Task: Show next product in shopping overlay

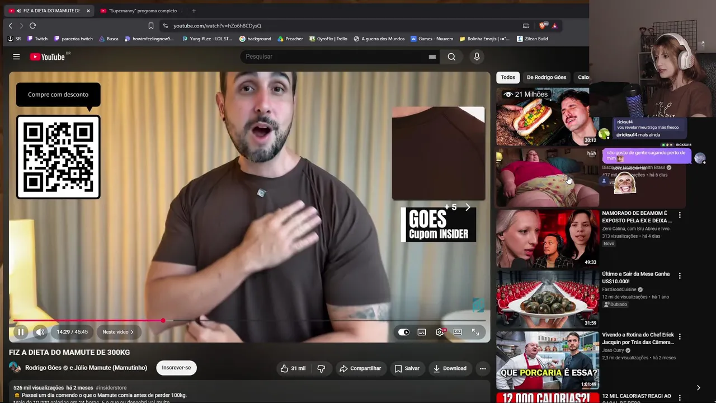Action: pyautogui.click(x=468, y=207)
